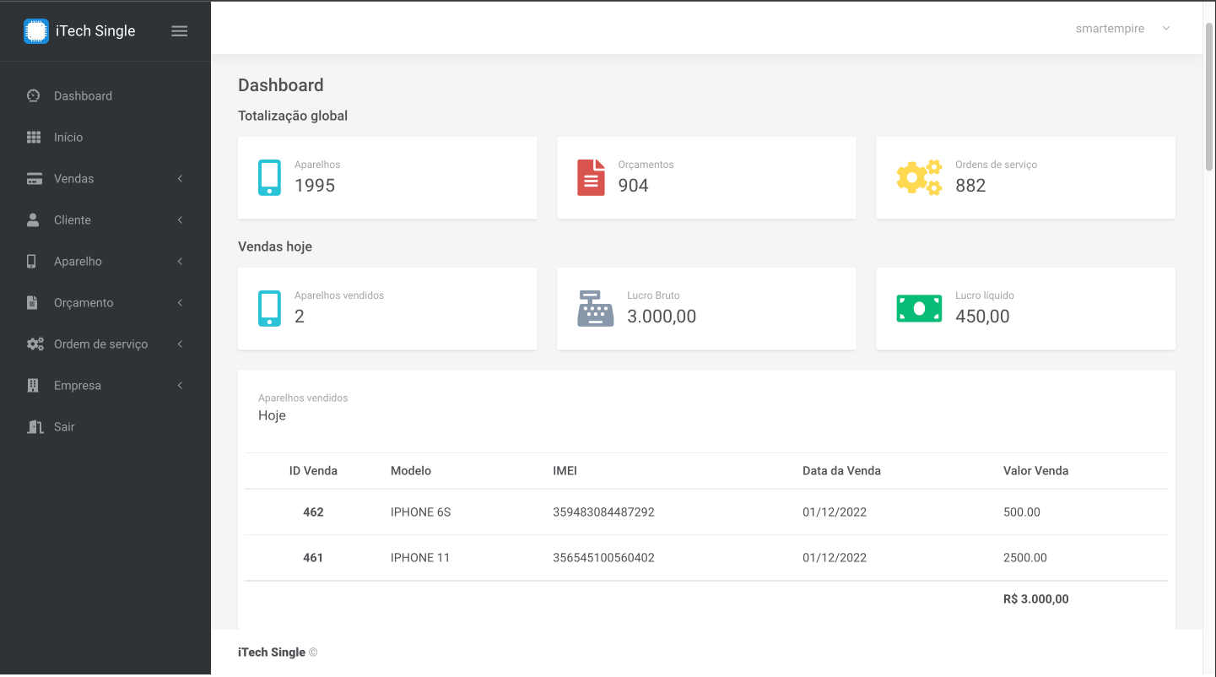The height and width of the screenshot is (677, 1216).
Task: Click the Aparelho phone icon in sidebar
Action: pyautogui.click(x=32, y=262)
